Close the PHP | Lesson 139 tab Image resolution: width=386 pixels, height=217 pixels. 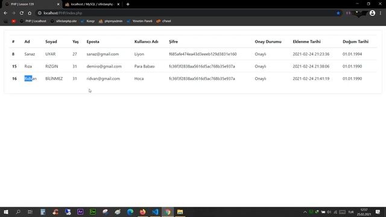(58, 4)
